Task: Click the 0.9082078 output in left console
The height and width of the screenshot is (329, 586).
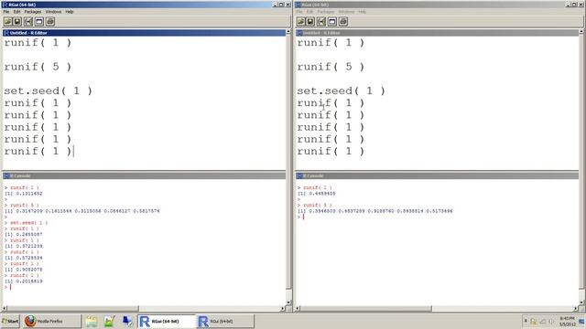Action: tap(29, 270)
